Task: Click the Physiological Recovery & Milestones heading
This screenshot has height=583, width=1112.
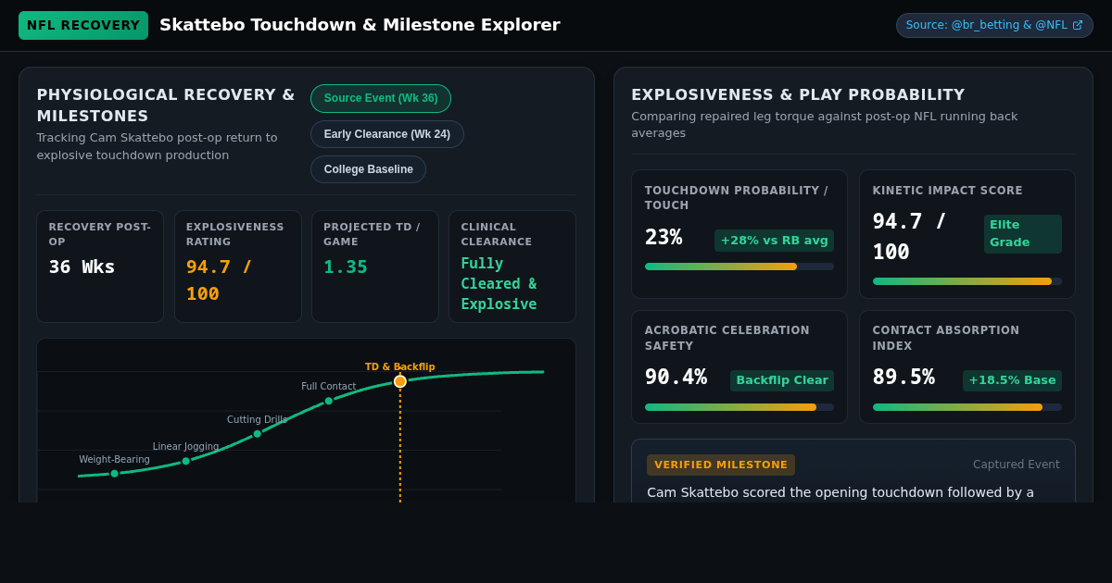Action: pyautogui.click(x=166, y=105)
